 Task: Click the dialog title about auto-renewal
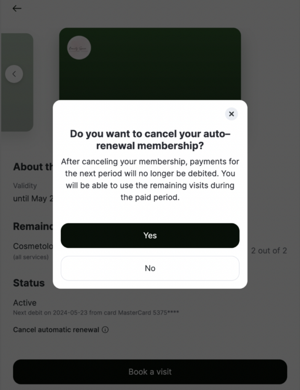coord(150,140)
